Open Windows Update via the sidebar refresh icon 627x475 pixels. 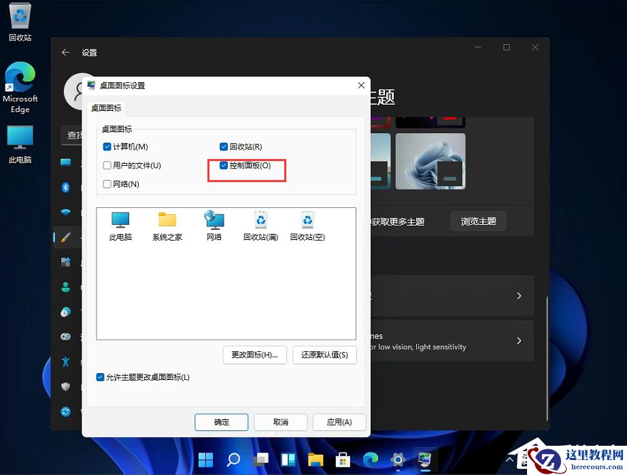[x=66, y=411]
